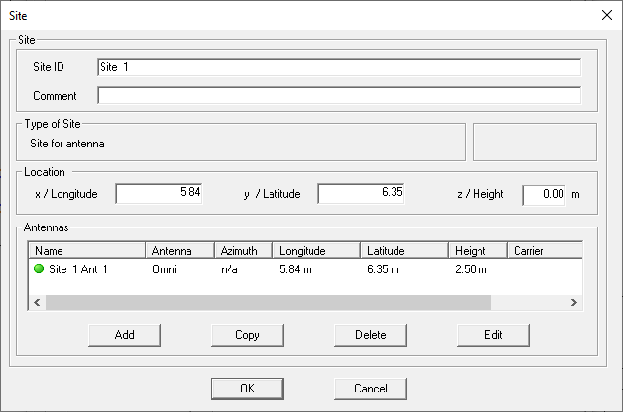The image size is (623, 413).
Task: Copy the selected antenna
Action: coord(247,335)
